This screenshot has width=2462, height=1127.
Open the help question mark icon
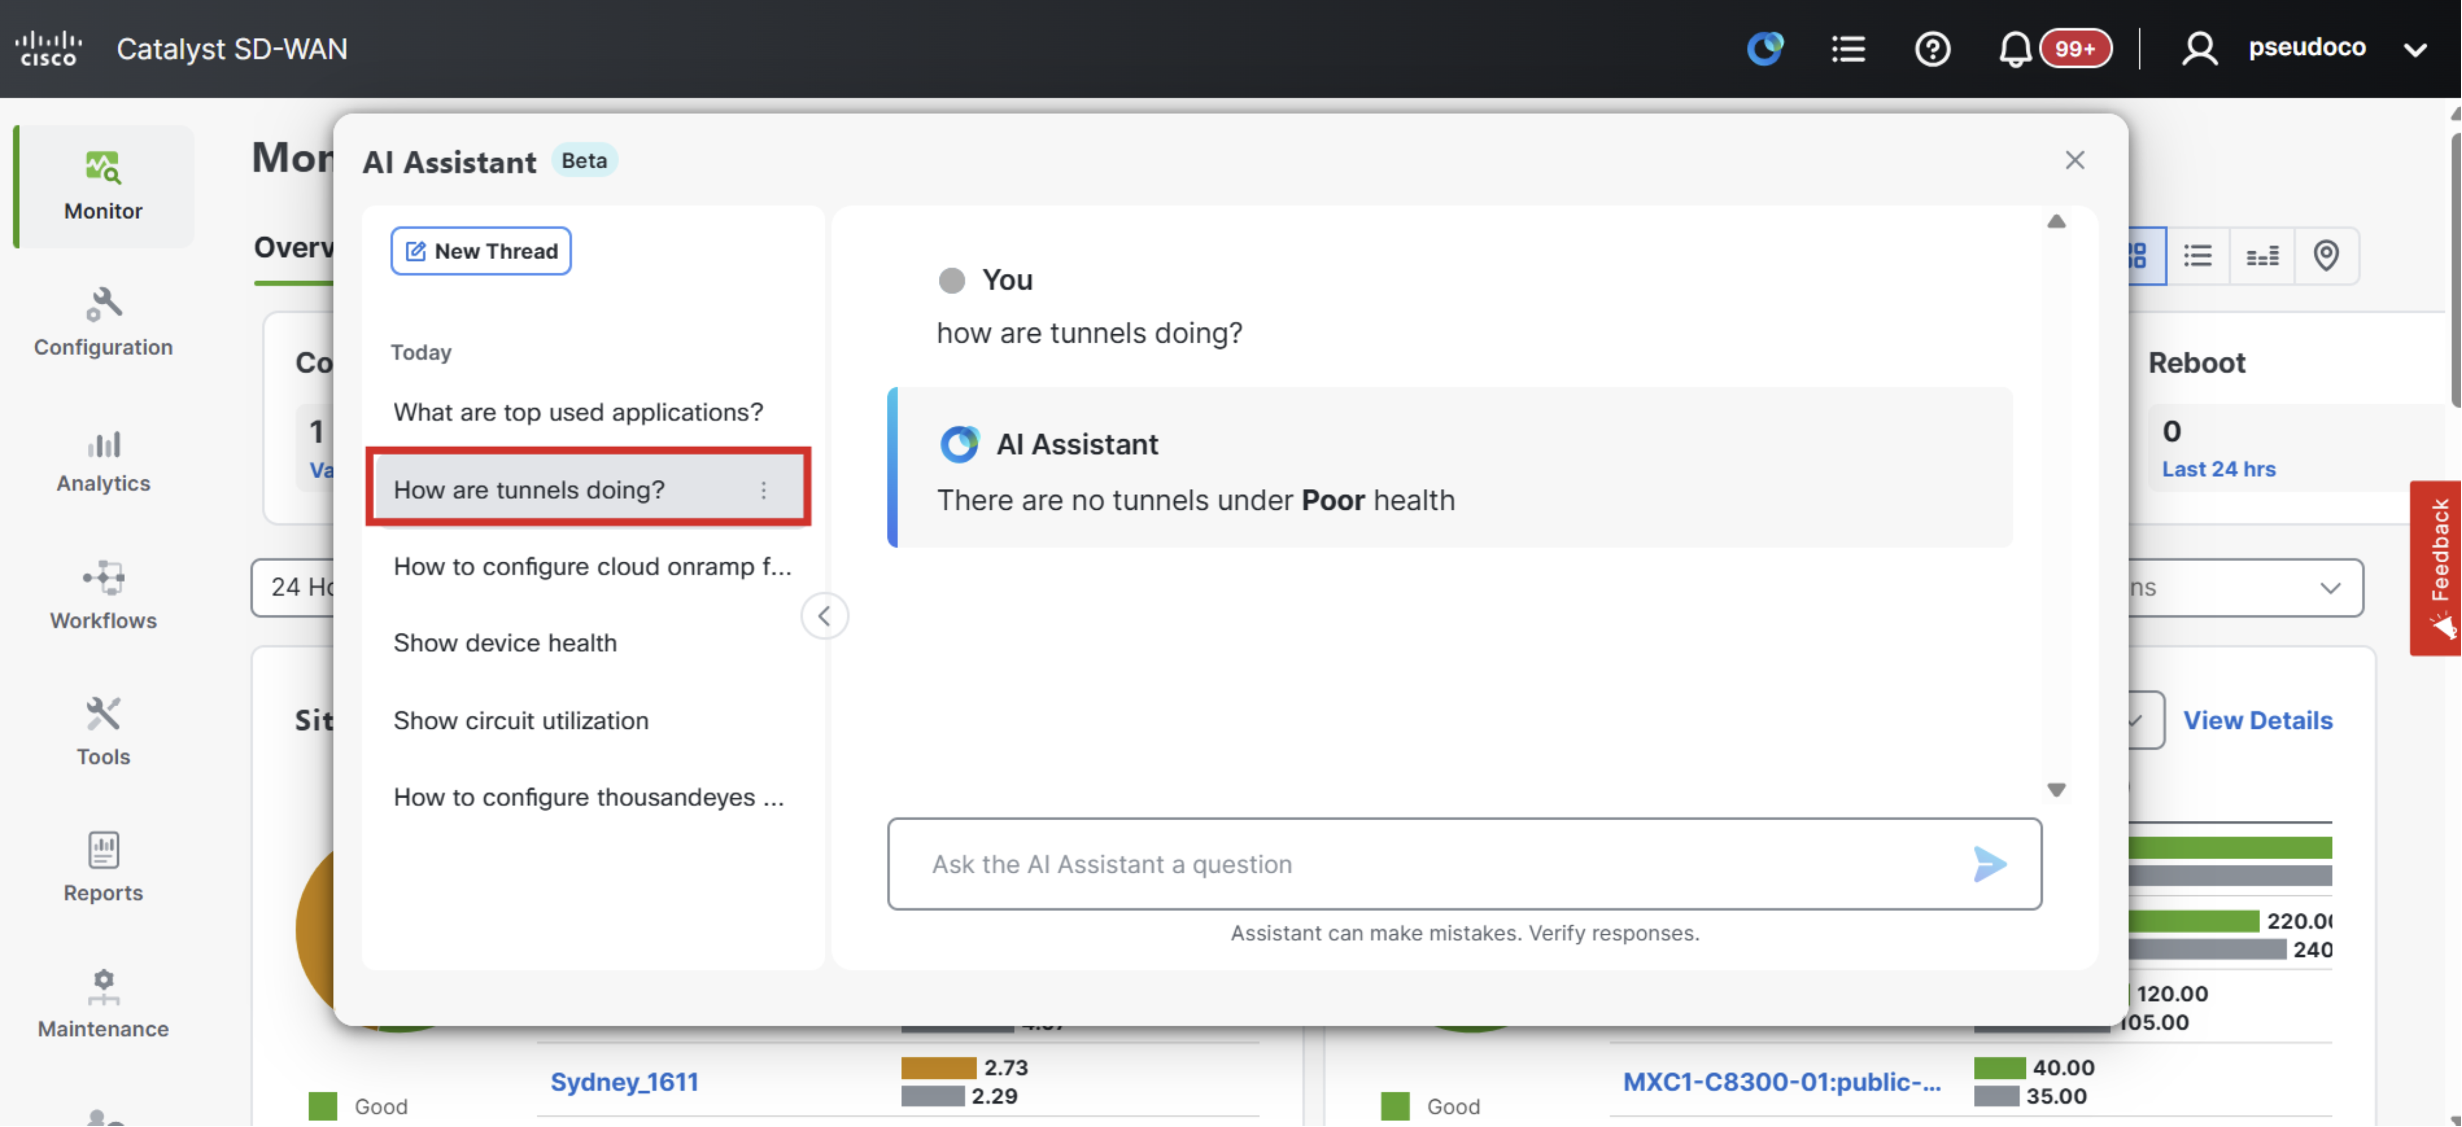[1931, 48]
